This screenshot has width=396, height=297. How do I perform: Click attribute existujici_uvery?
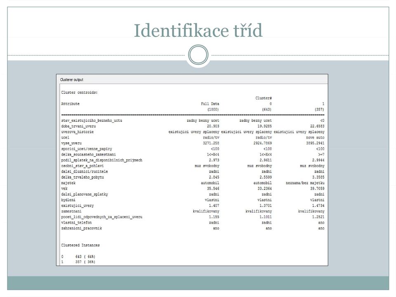(77, 205)
